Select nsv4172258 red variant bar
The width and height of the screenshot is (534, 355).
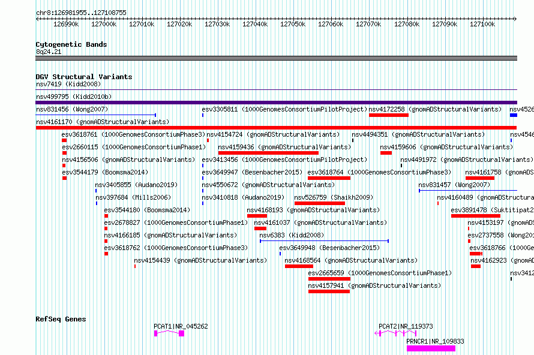tap(389, 115)
